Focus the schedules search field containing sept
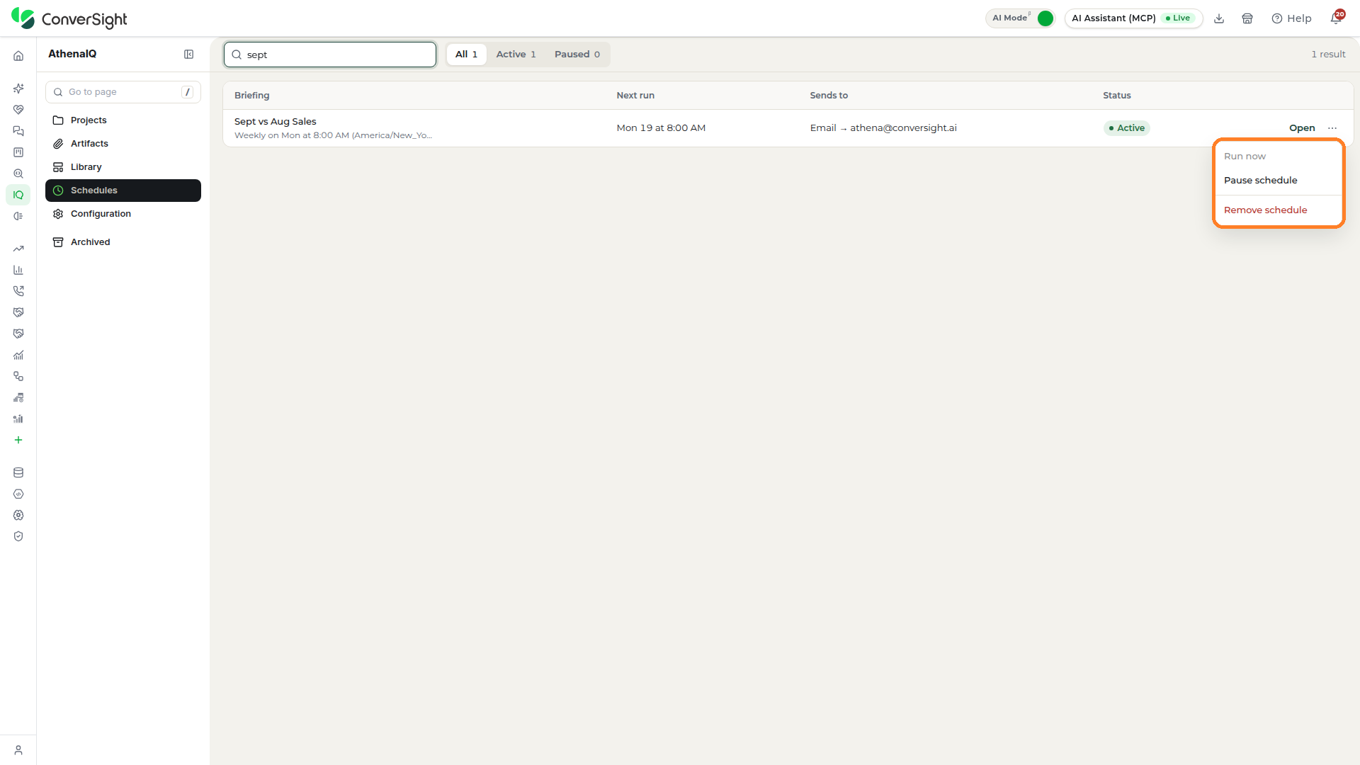The width and height of the screenshot is (1360, 765). click(330, 55)
